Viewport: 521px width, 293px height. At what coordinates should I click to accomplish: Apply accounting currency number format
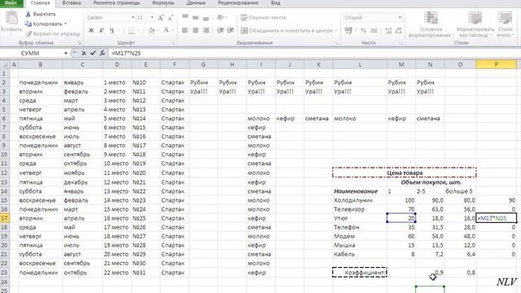348,31
